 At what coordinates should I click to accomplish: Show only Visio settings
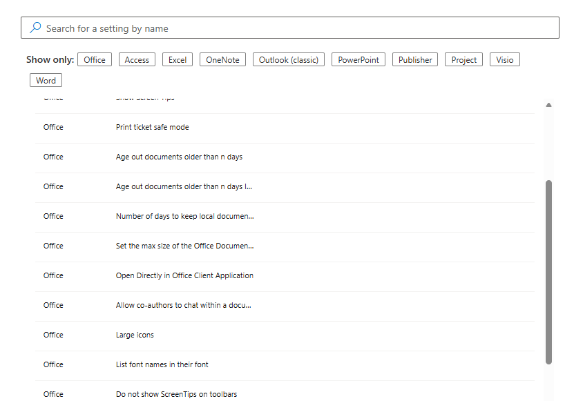coord(505,59)
